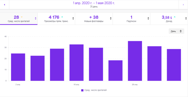Open the День granularity dropdown
The width and height of the screenshot is (188, 97).
click(176, 31)
